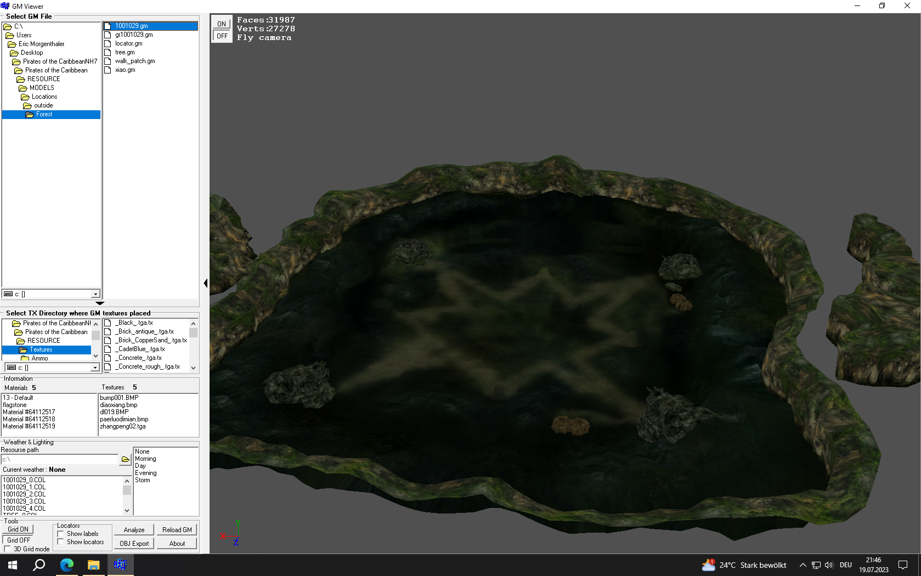This screenshot has height=576, width=921.
Task: Select xiao.gm file
Action: [125, 70]
